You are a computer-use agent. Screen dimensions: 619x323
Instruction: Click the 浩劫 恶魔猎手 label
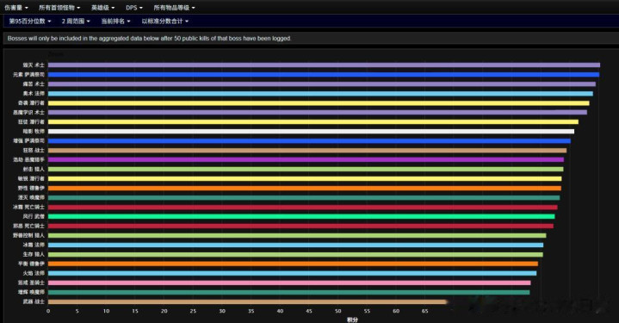28,159
